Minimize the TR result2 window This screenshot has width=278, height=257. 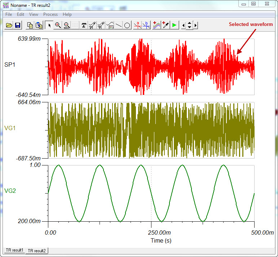244,4
